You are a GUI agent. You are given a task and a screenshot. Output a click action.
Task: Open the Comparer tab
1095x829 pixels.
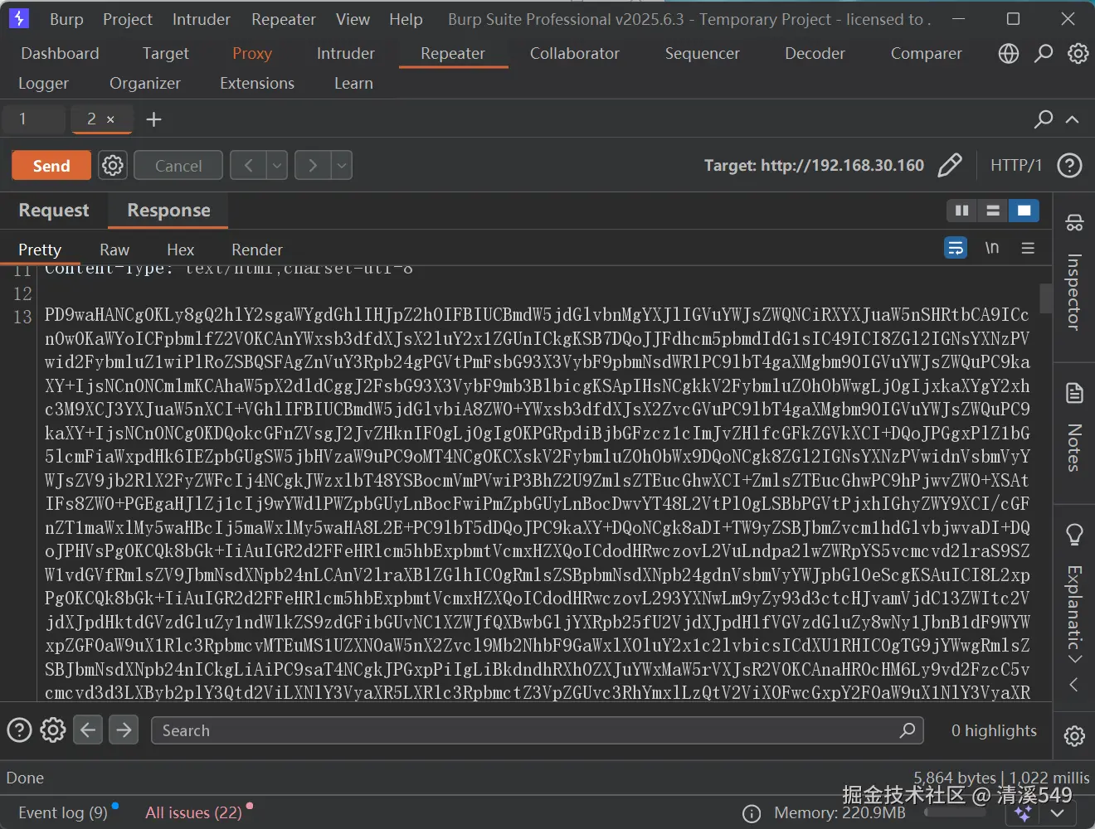click(926, 53)
